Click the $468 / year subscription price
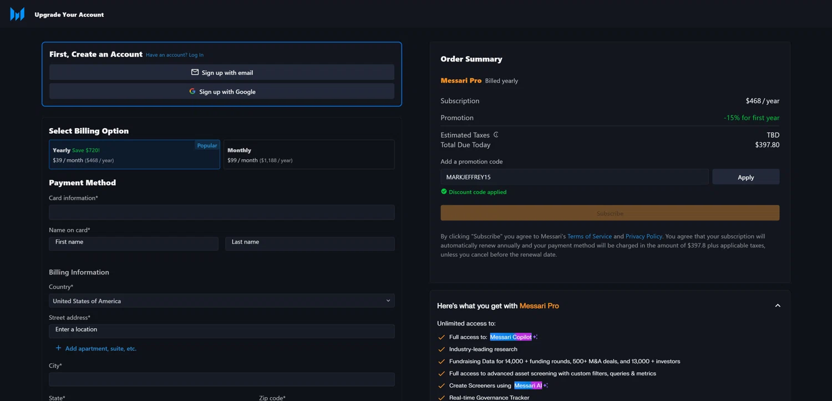This screenshot has width=832, height=401. click(763, 101)
